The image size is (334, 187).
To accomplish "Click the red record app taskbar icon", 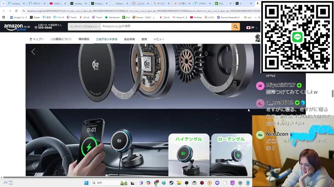I will [202, 183].
